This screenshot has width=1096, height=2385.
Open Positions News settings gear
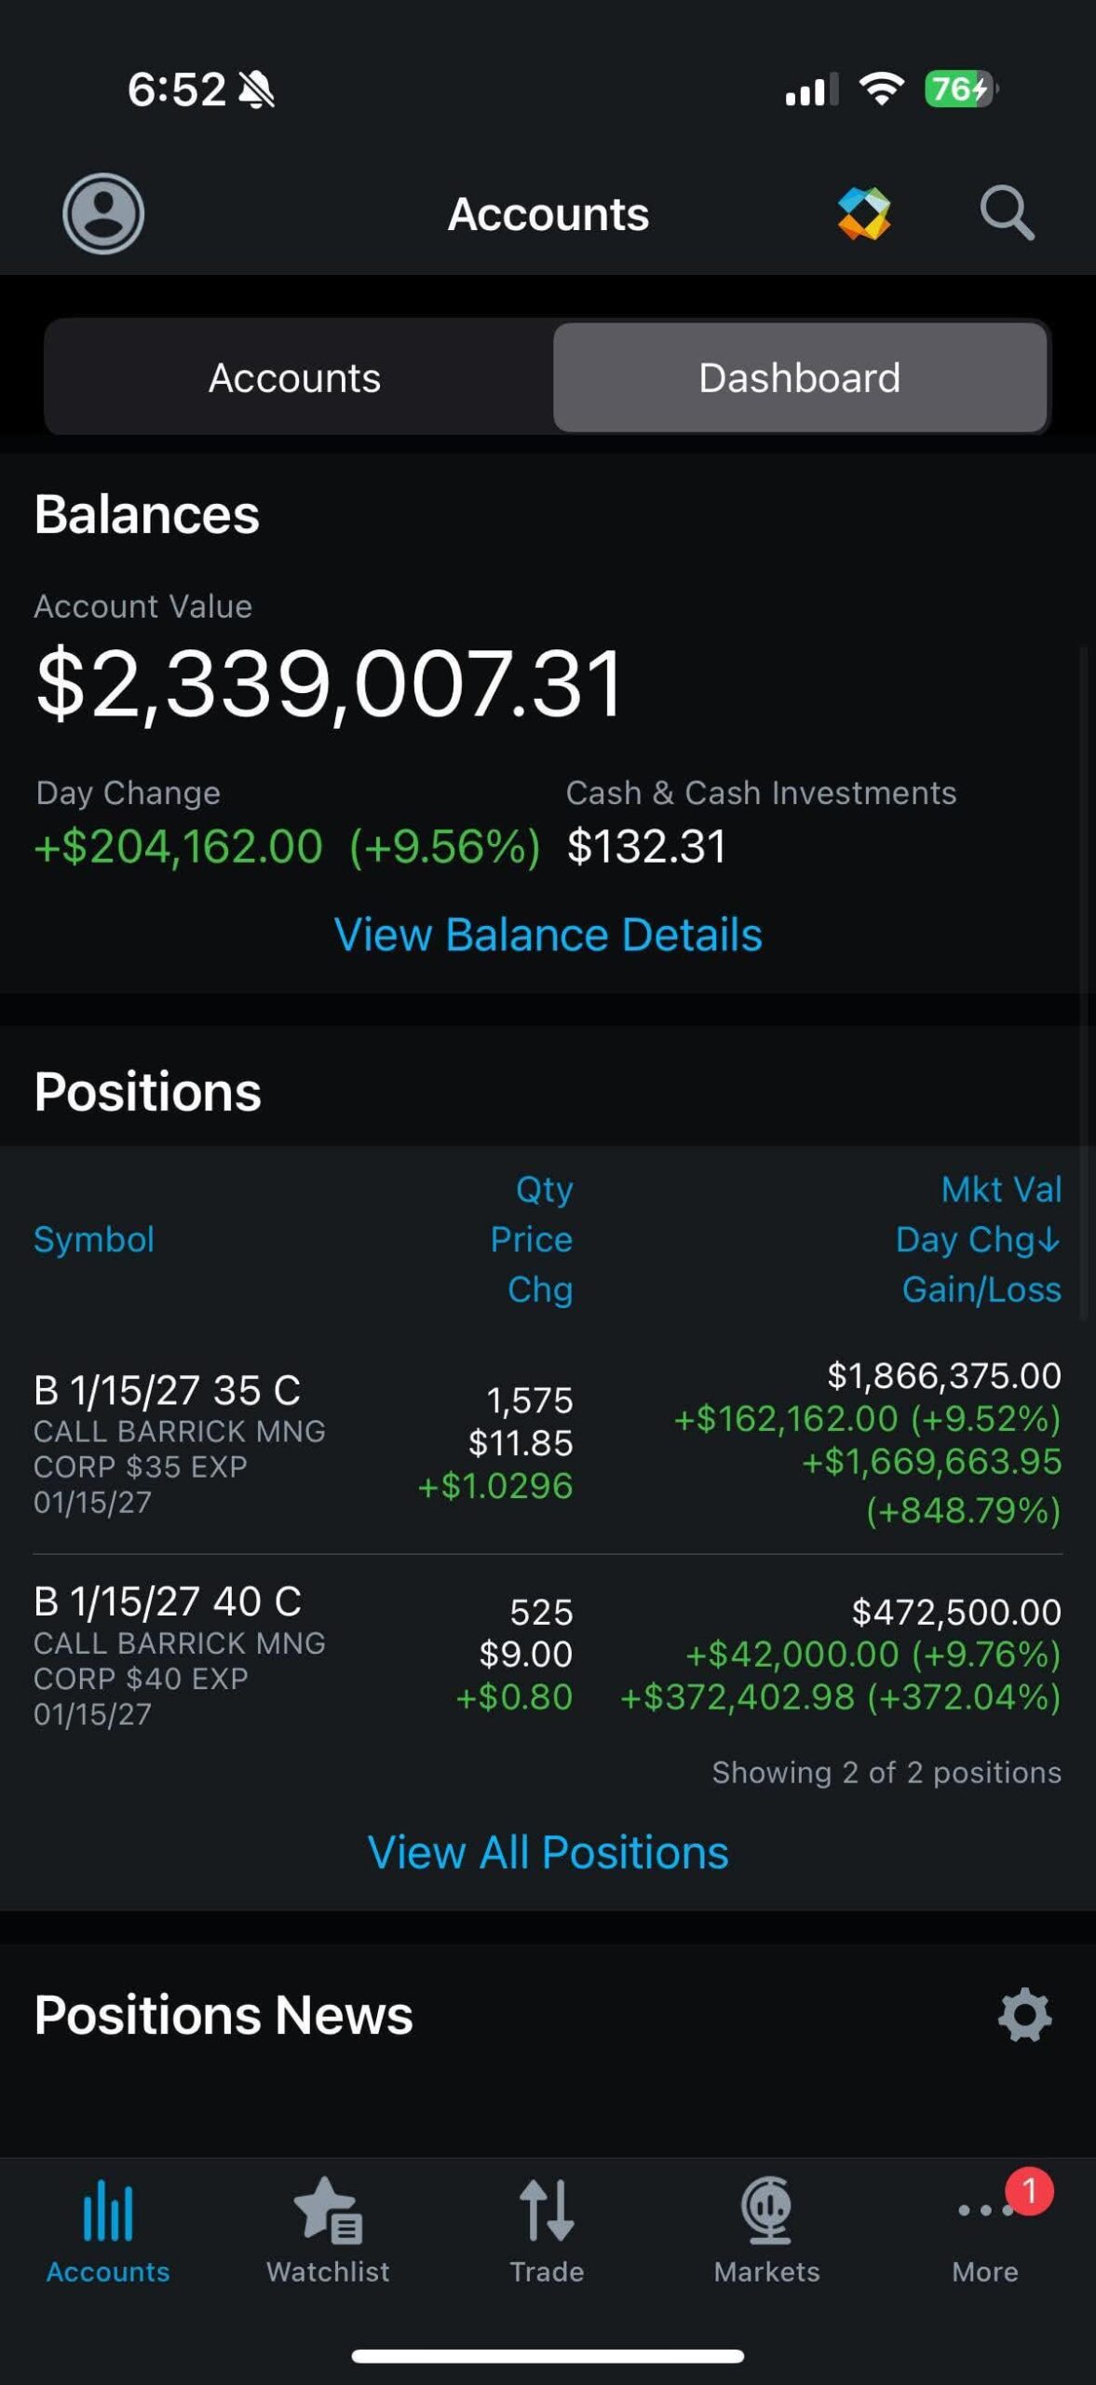click(x=1024, y=2014)
